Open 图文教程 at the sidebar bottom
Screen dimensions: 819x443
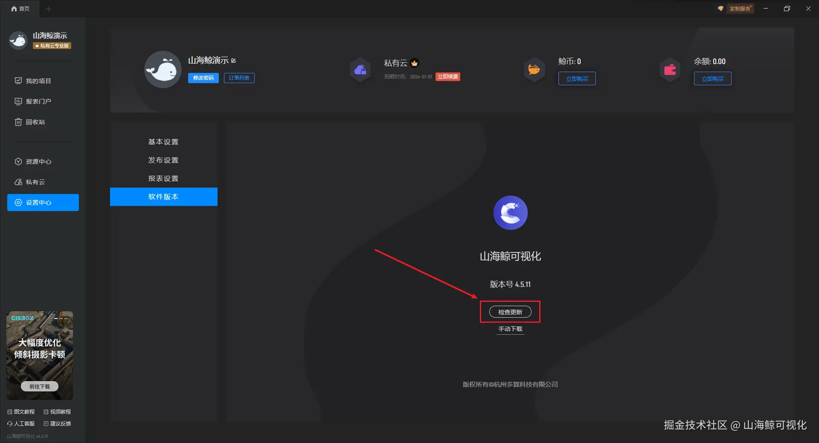click(21, 412)
